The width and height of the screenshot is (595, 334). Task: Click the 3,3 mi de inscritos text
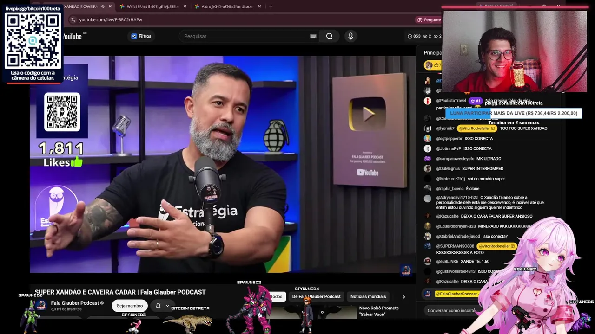tap(66, 309)
